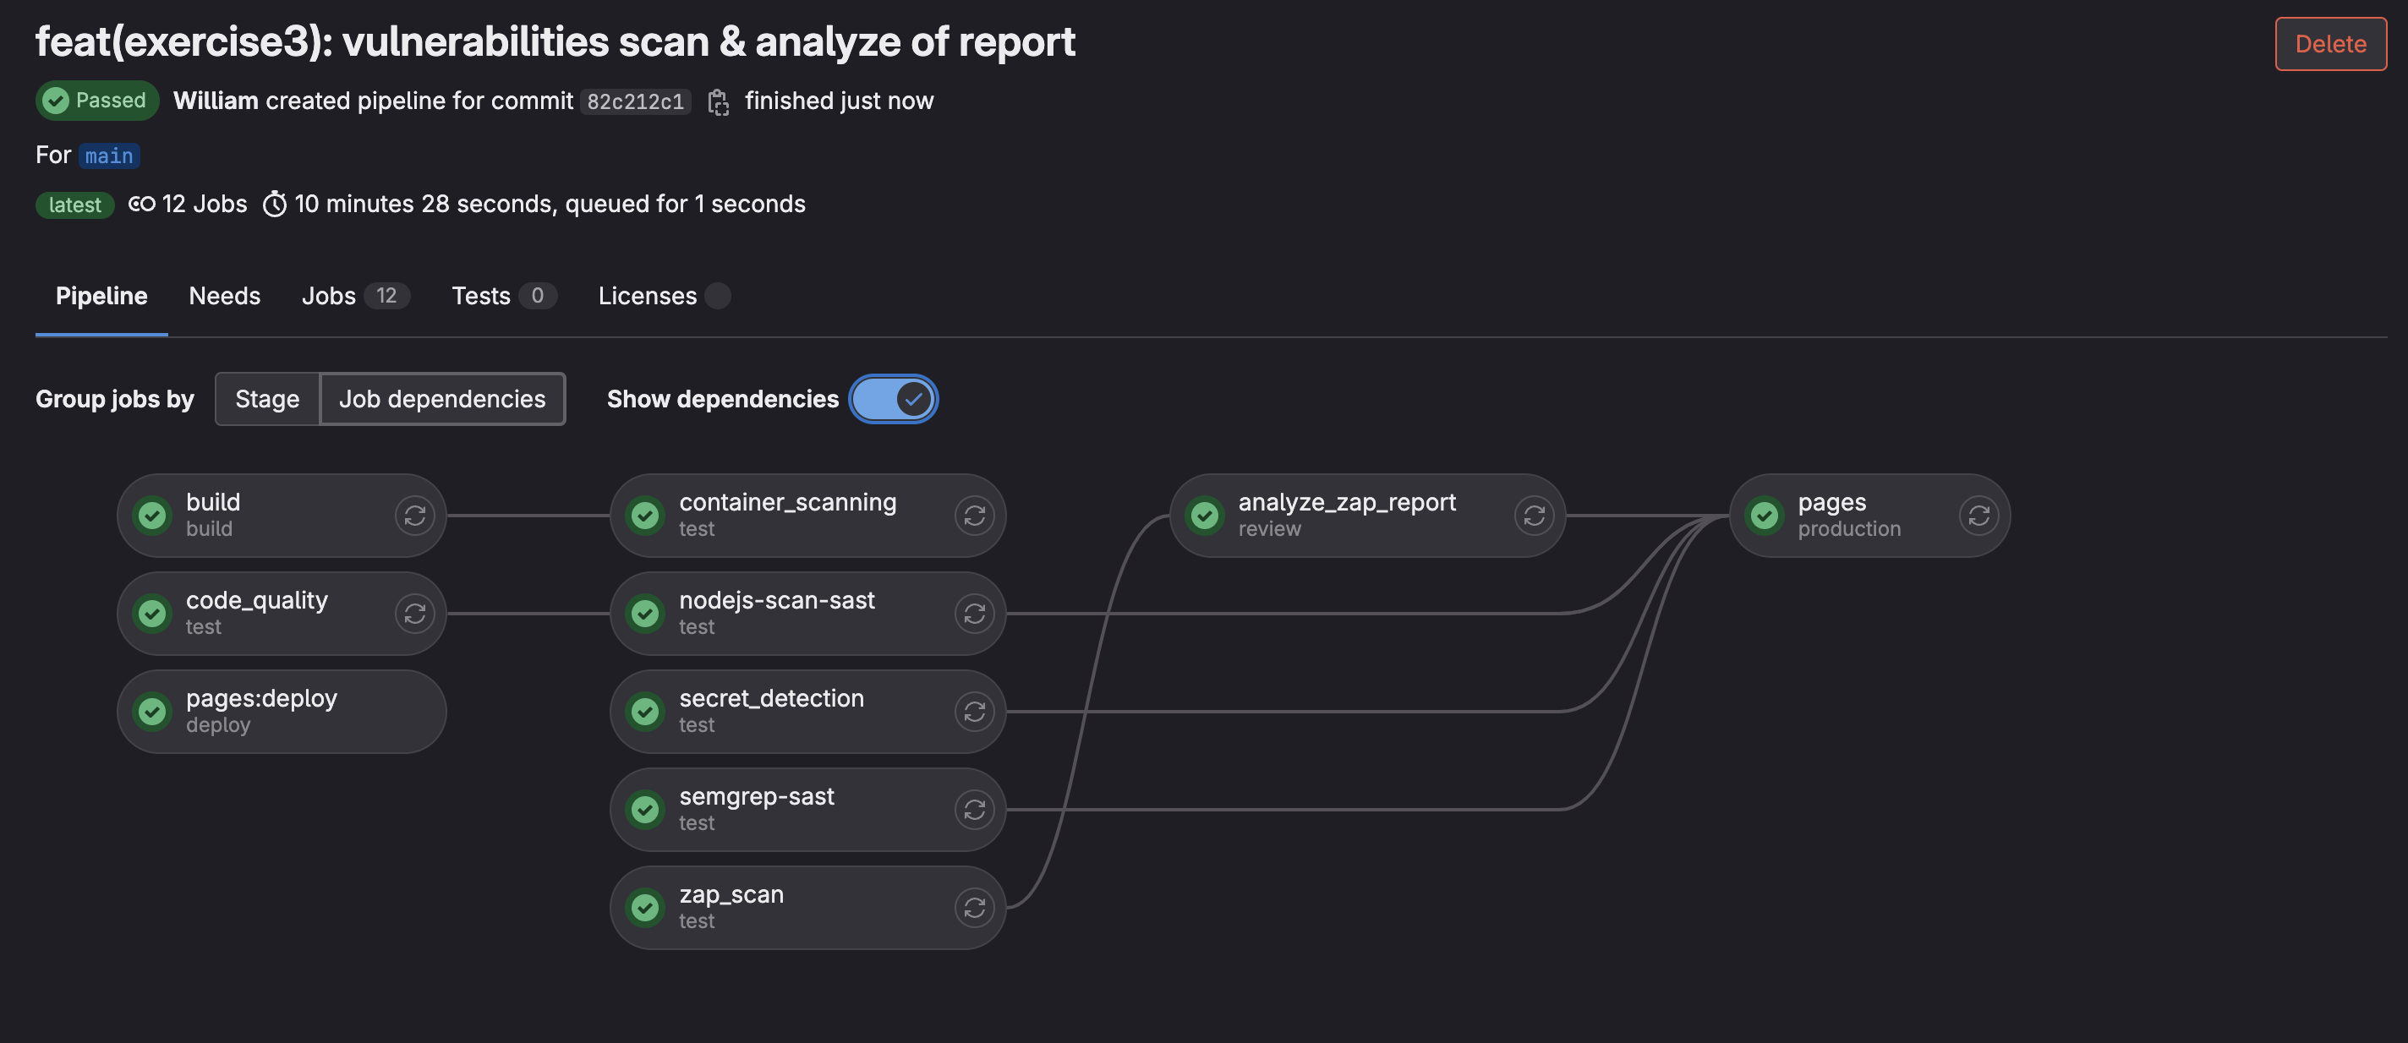Retry the build job

point(414,515)
